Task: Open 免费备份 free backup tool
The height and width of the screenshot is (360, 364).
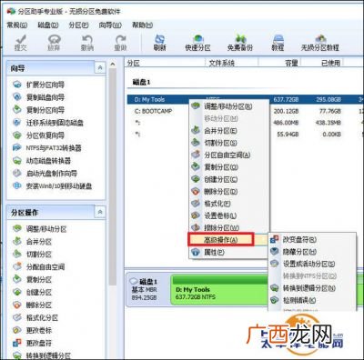Action: click(x=240, y=43)
